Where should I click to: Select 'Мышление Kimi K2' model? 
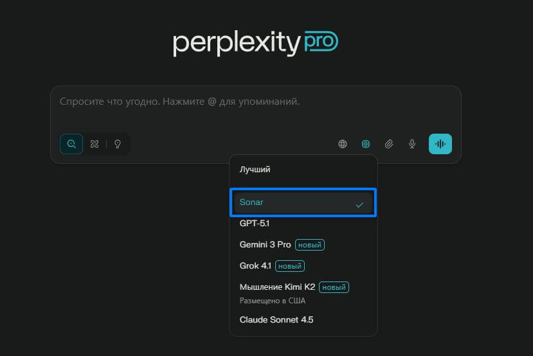(277, 287)
